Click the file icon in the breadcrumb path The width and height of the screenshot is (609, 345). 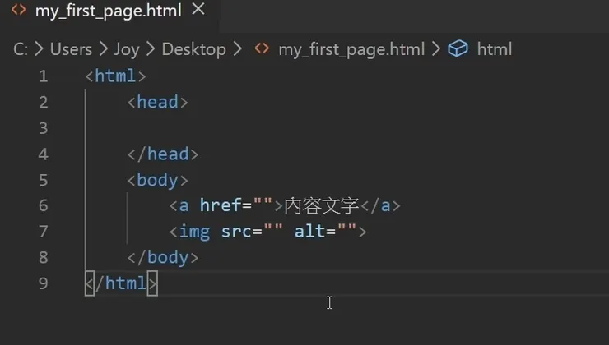262,49
